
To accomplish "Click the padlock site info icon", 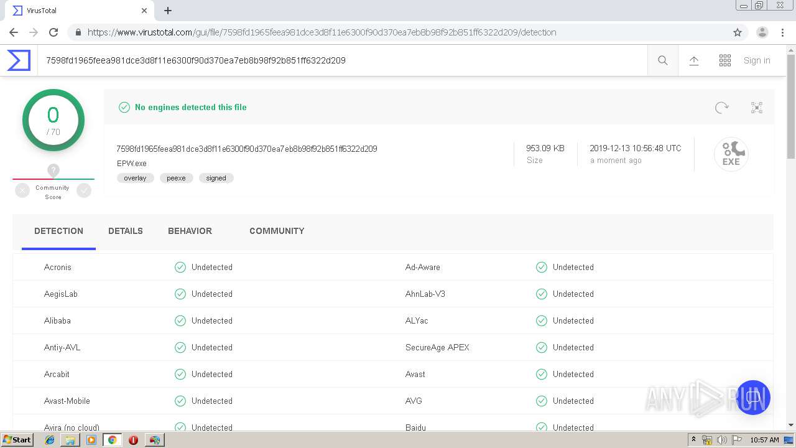I will coord(78,32).
